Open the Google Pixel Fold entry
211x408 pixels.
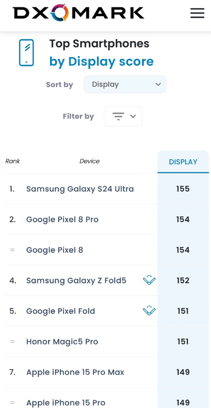click(61, 311)
